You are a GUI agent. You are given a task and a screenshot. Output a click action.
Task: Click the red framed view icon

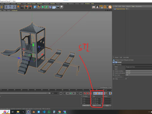tap(93, 7)
